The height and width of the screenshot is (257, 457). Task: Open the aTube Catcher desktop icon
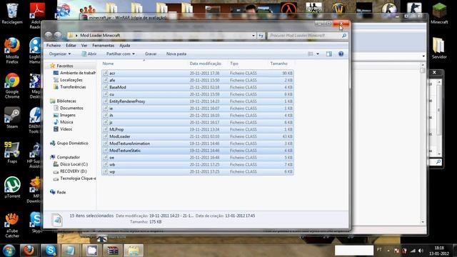point(12,225)
